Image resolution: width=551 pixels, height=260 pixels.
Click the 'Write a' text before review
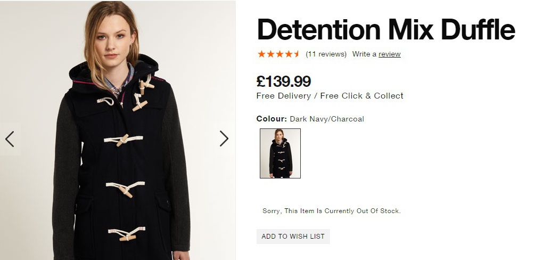click(364, 54)
